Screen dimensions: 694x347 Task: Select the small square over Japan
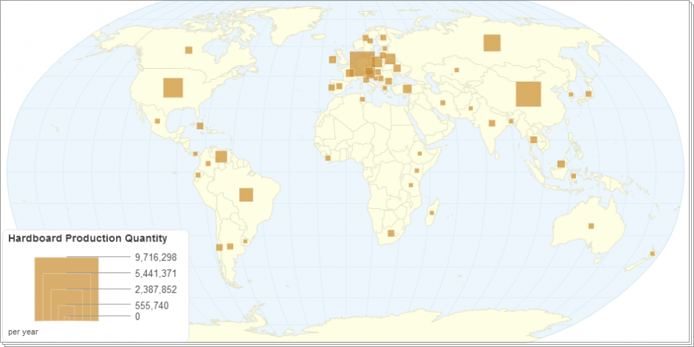[588, 94]
